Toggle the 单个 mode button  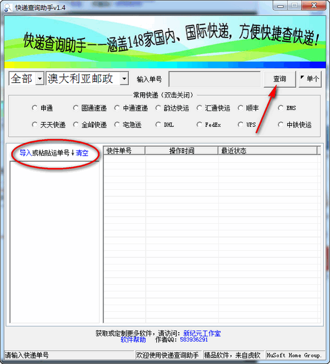point(310,79)
